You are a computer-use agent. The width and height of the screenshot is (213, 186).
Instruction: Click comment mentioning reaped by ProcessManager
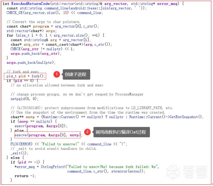coord(77,94)
